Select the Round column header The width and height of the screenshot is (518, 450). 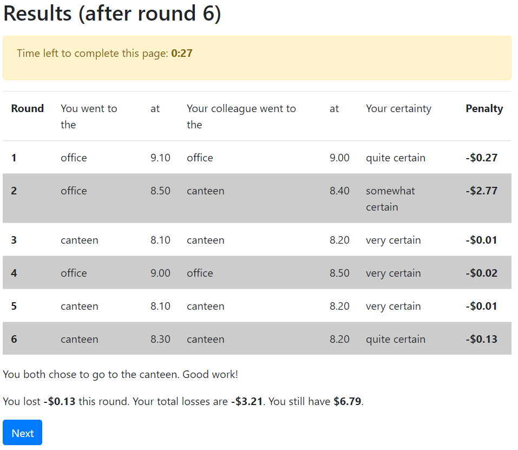27,108
